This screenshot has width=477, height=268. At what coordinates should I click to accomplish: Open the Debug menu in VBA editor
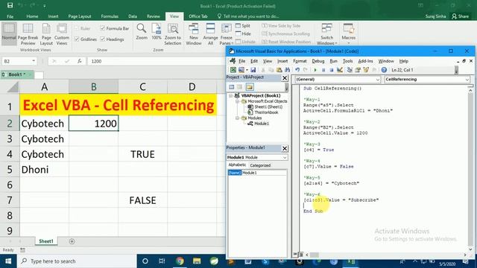(x=318, y=61)
